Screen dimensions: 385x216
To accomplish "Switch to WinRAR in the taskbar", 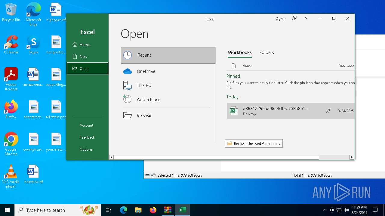I will point(168,210).
